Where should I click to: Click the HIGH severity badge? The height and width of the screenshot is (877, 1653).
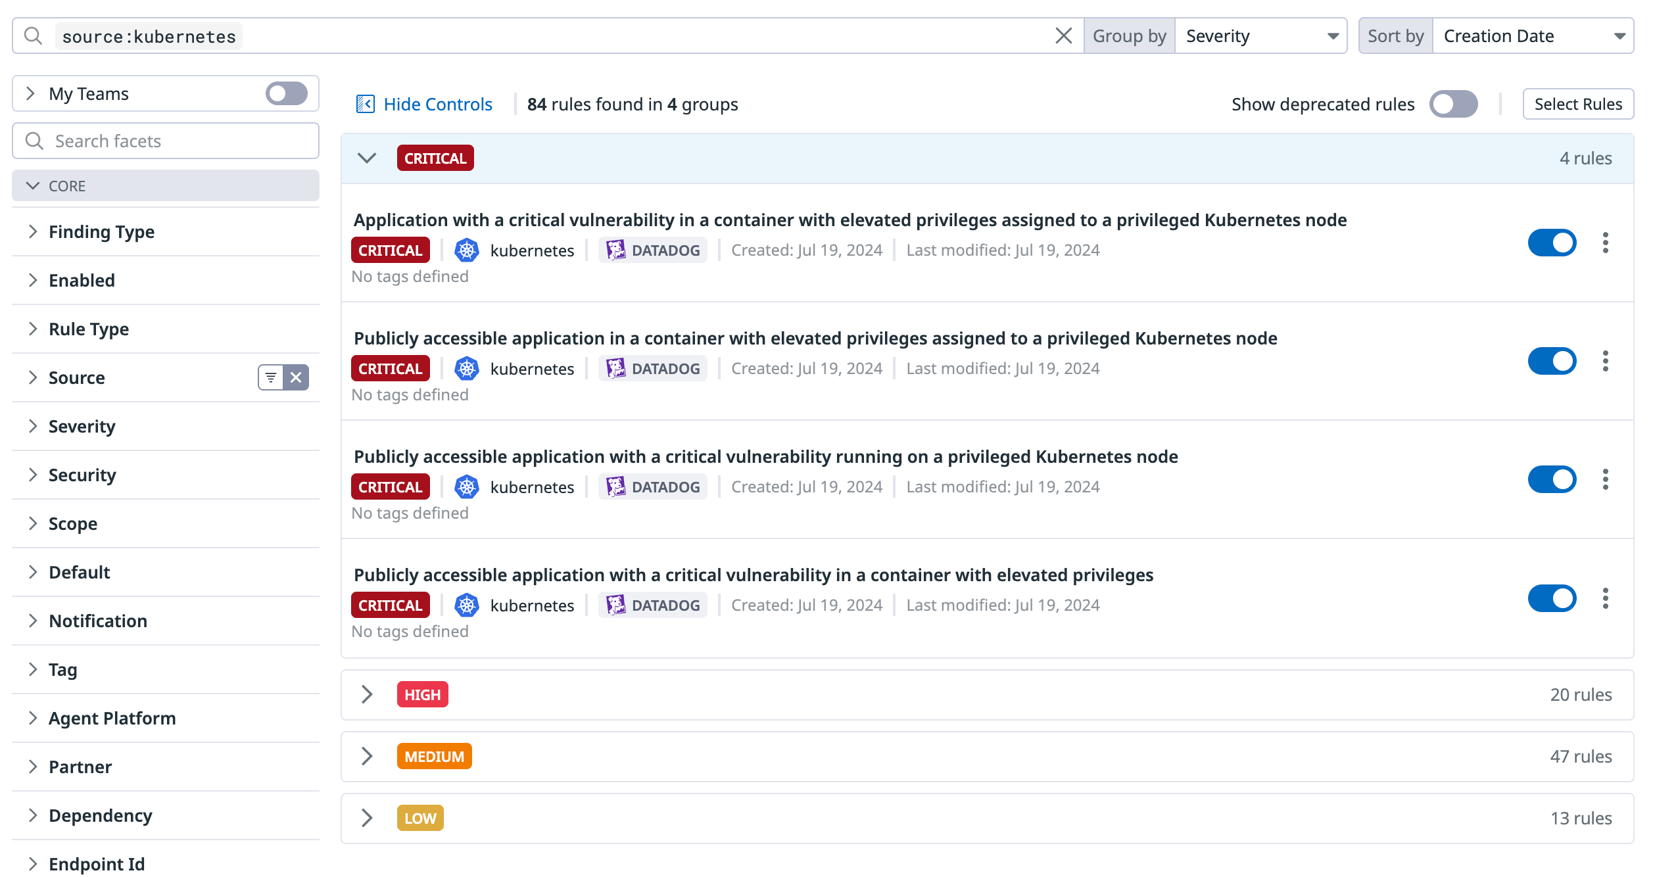[x=422, y=694]
